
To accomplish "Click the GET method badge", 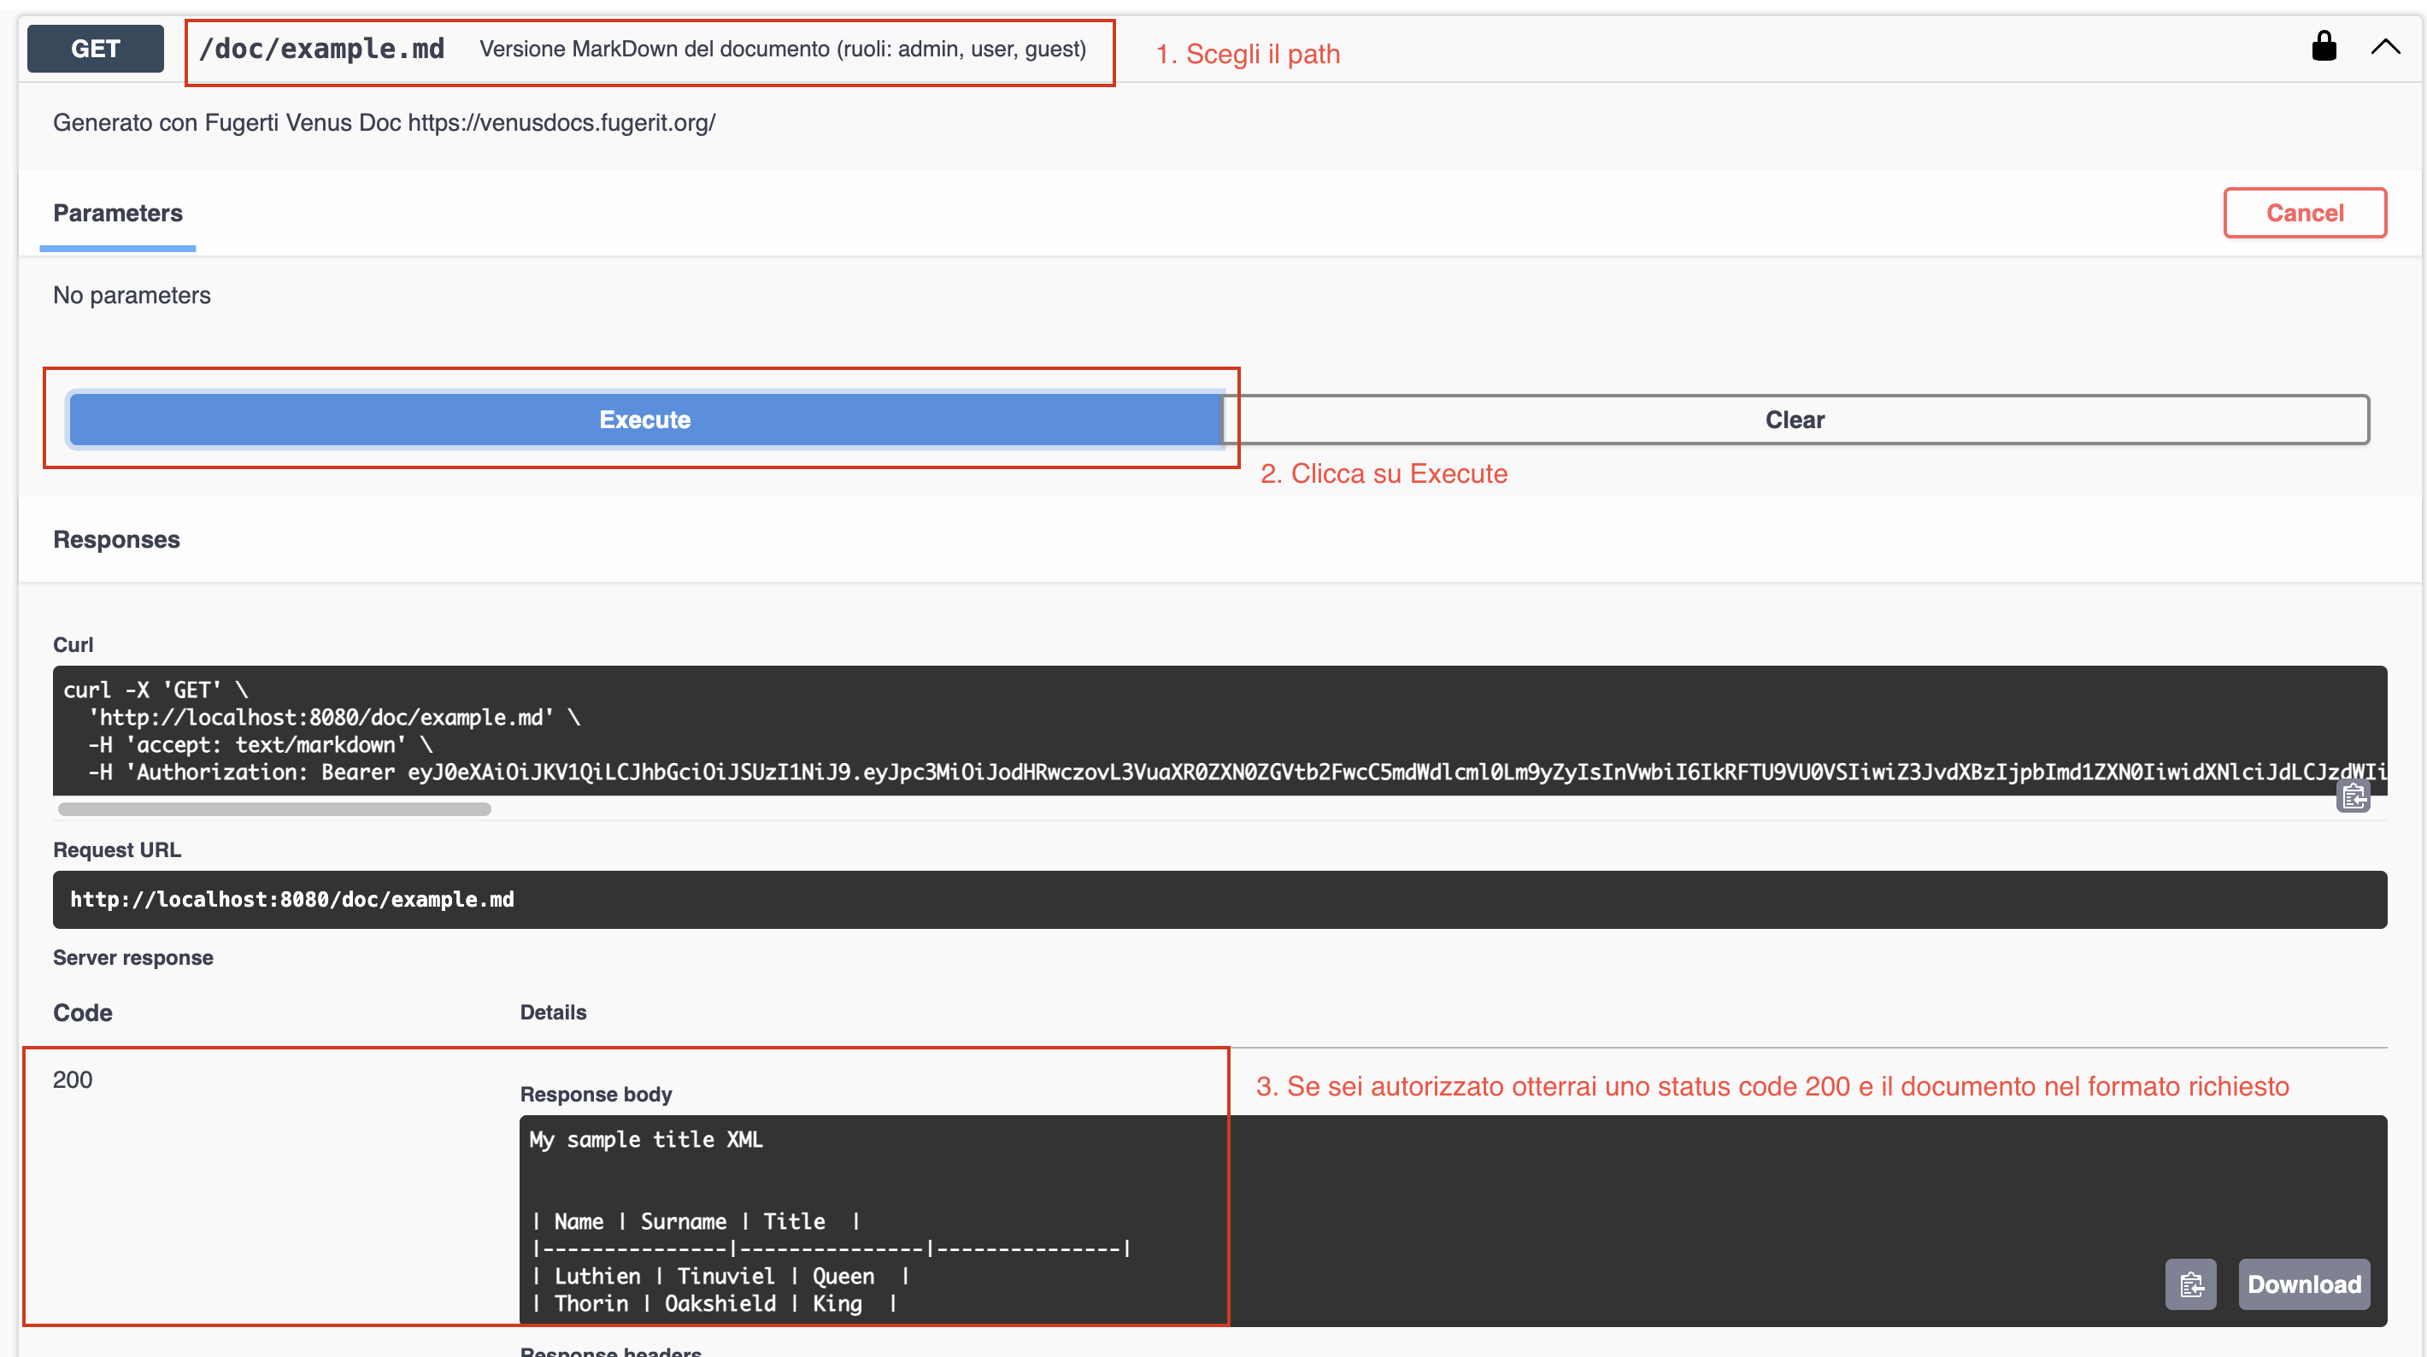I will (x=95, y=49).
